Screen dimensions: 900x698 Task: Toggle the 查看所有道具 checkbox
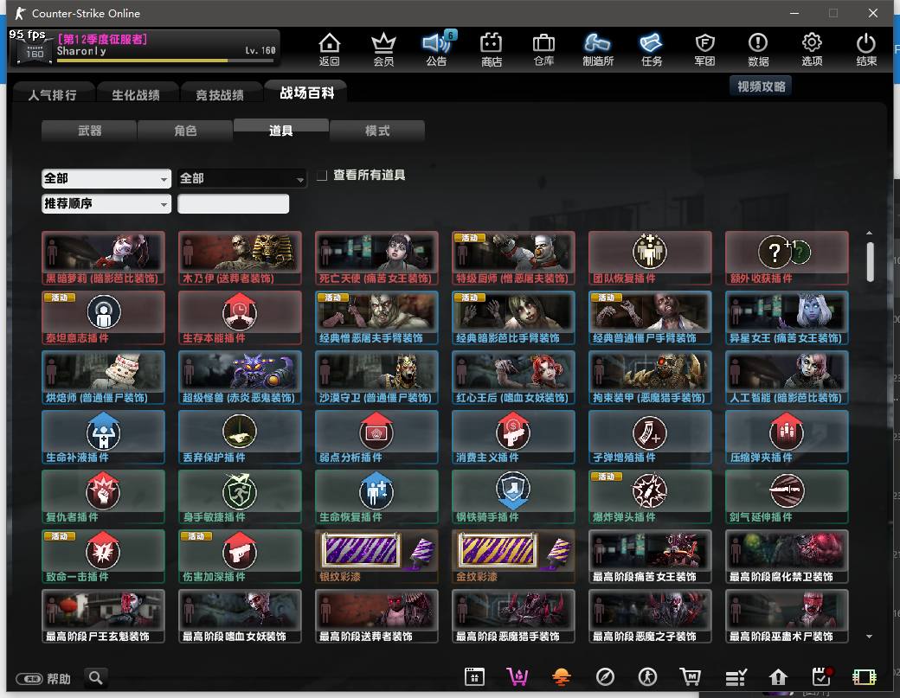[322, 175]
